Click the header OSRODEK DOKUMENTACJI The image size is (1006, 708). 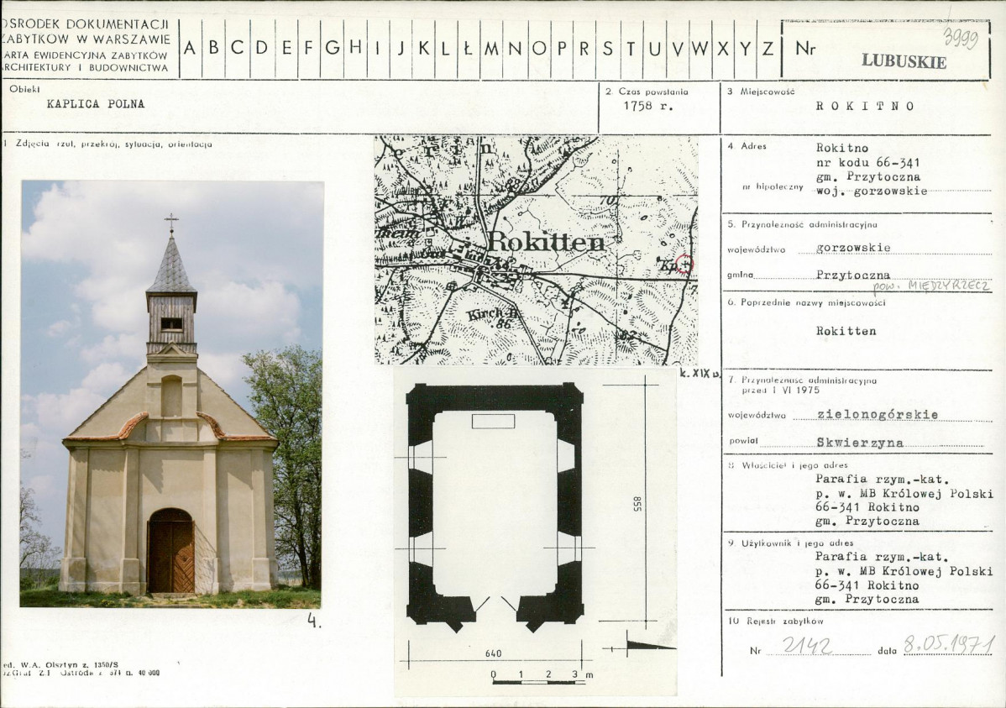(86, 24)
